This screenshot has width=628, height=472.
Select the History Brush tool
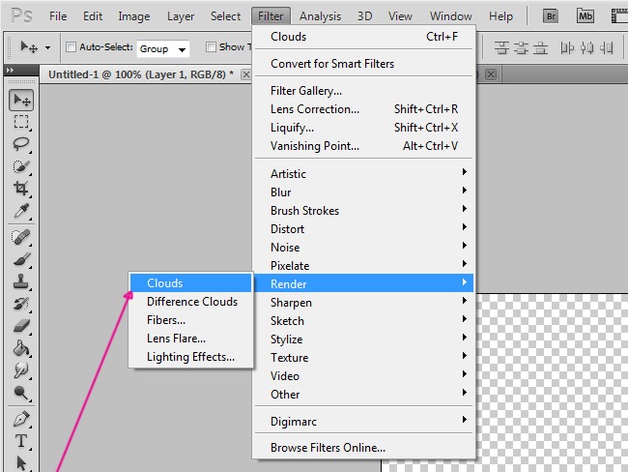pos(21,304)
